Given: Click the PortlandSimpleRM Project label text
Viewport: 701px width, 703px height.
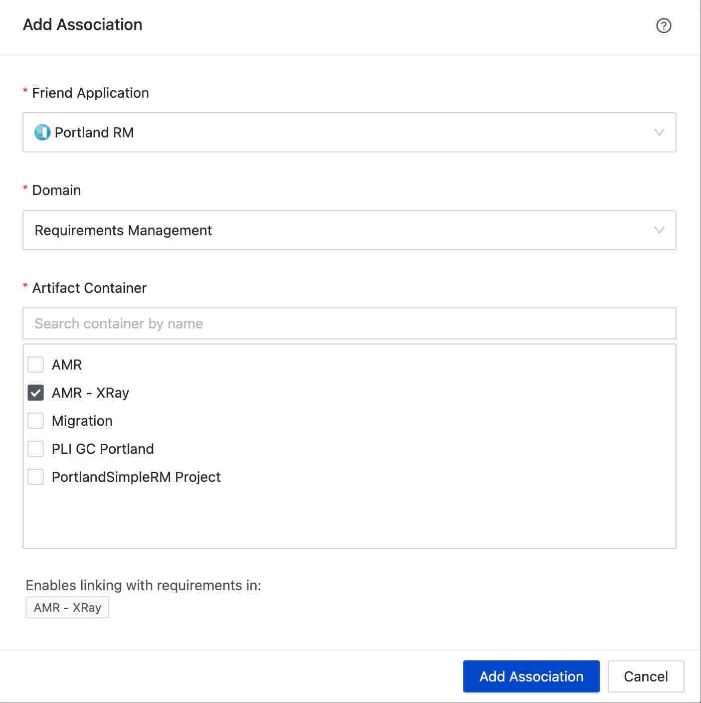Looking at the screenshot, I should pos(136,477).
